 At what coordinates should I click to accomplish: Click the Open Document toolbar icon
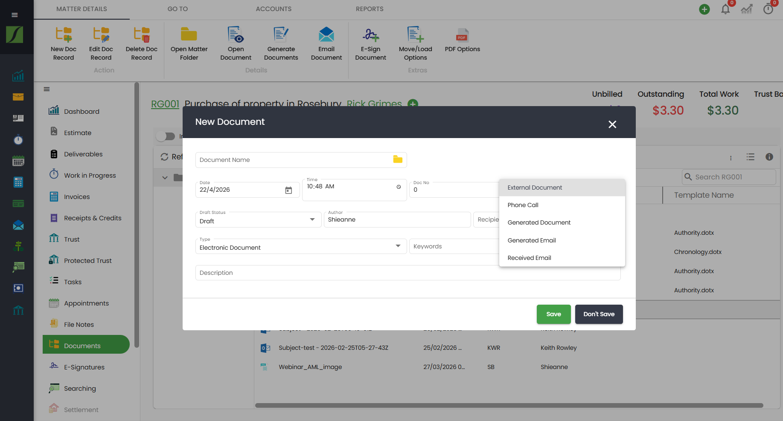[x=236, y=35]
